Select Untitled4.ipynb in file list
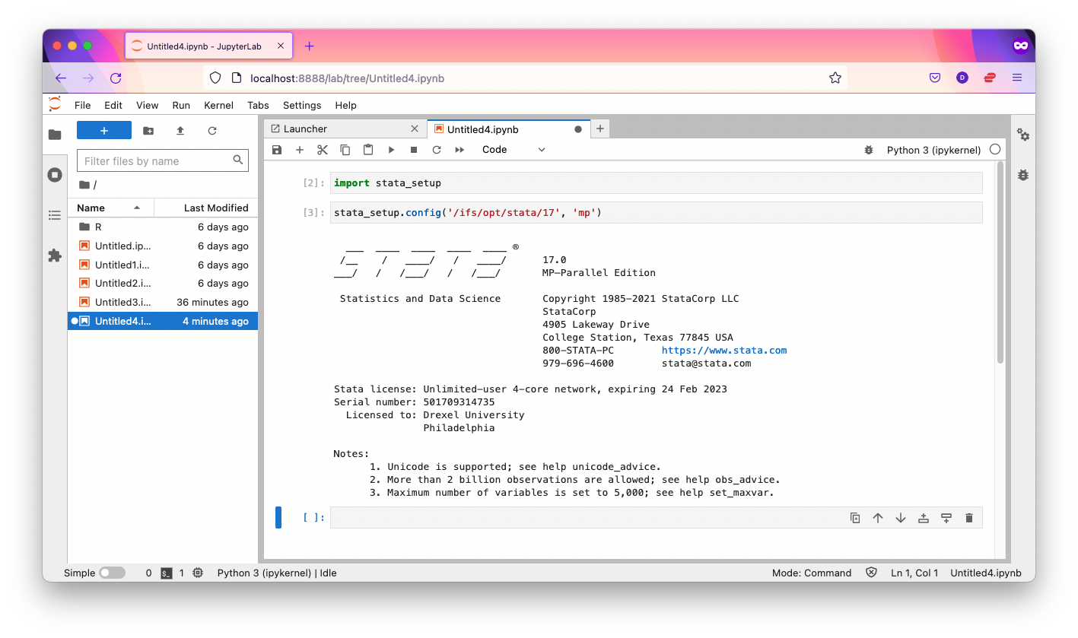 pos(163,321)
